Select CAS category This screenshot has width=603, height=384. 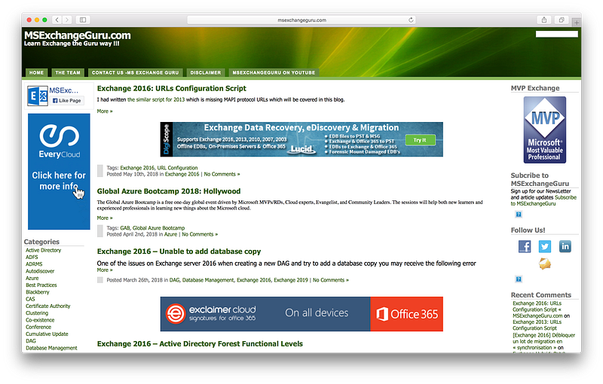tap(30, 299)
